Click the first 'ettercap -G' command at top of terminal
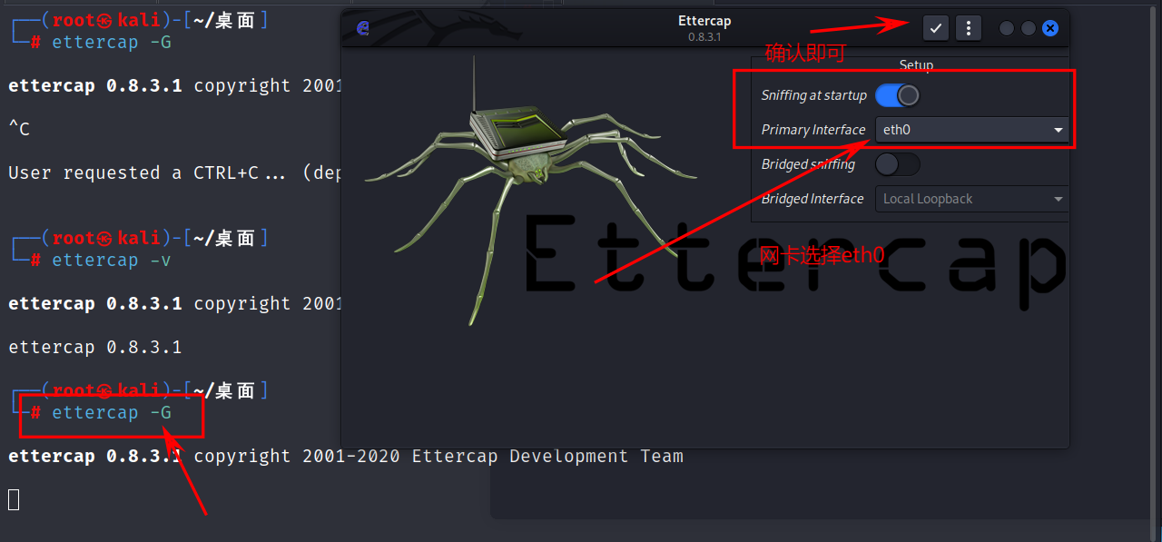 (112, 43)
